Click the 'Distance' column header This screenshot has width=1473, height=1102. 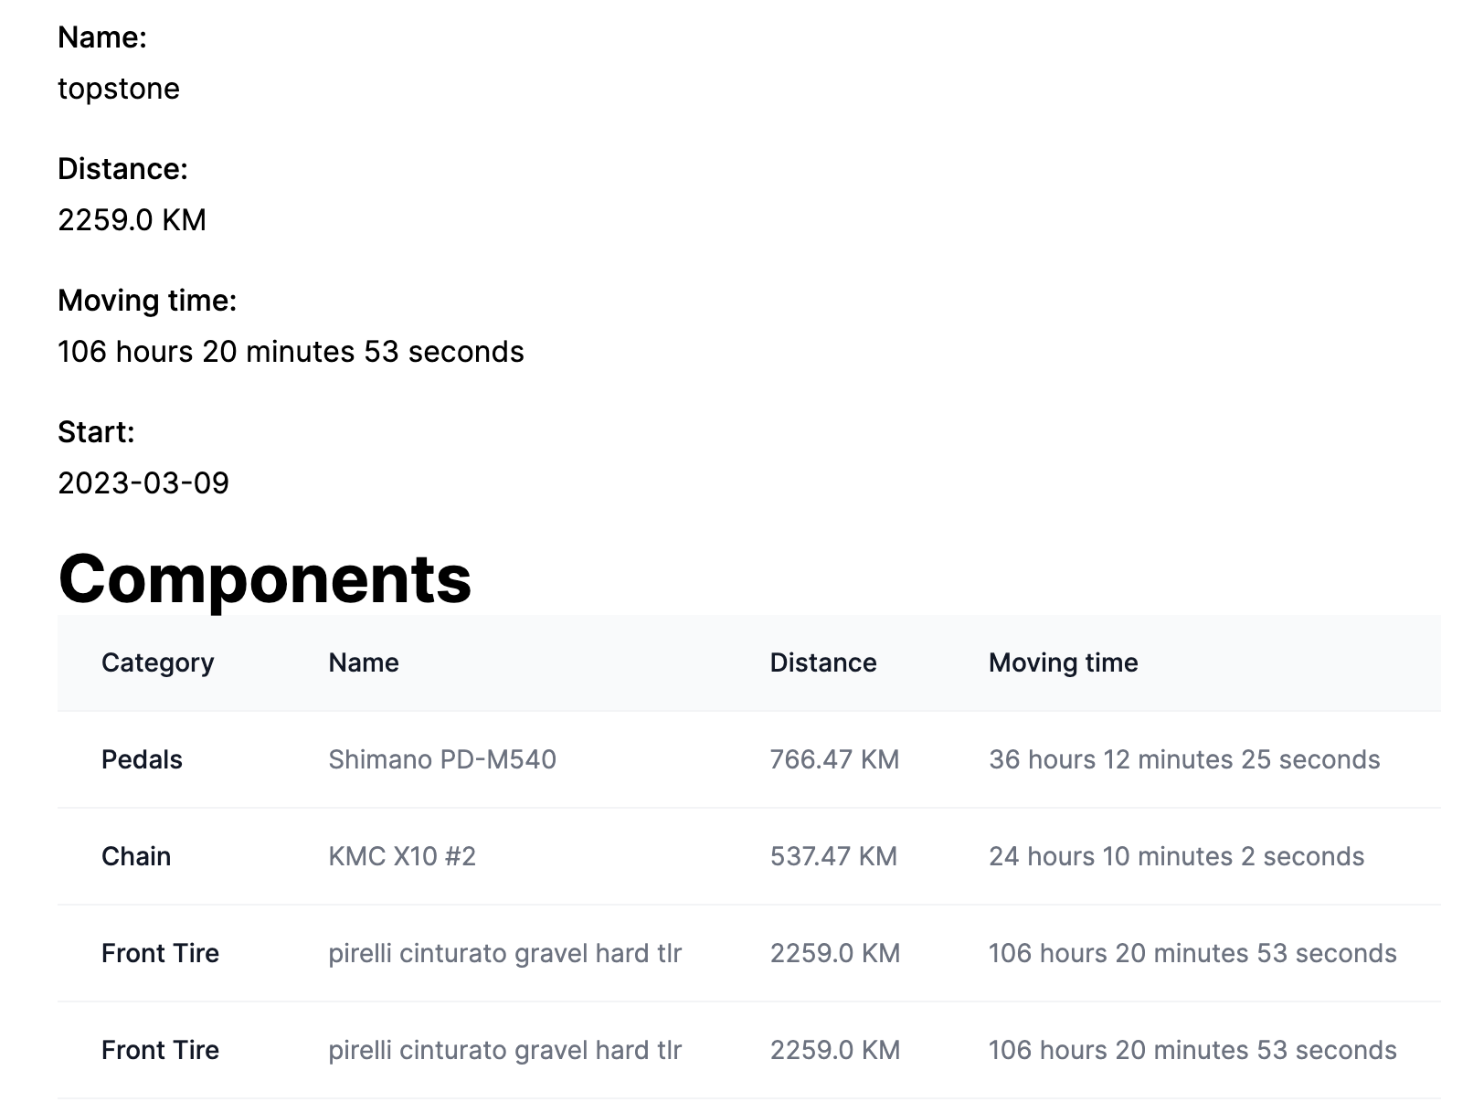[823, 662]
